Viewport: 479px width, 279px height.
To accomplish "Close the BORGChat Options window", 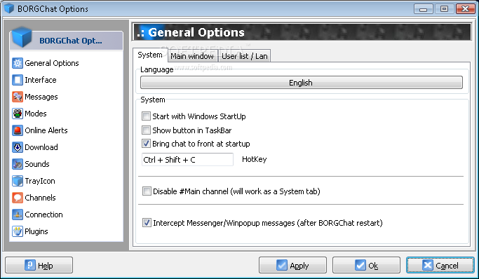I will (x=465, y=9).
